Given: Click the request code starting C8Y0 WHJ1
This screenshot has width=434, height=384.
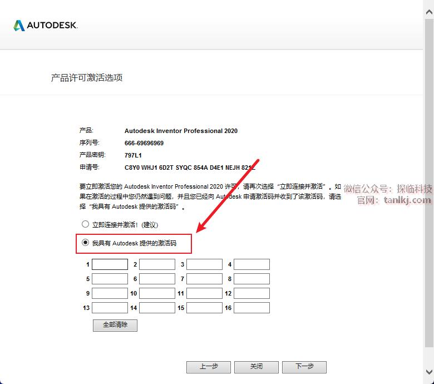Looking at the screenshot, I should 190,168.
